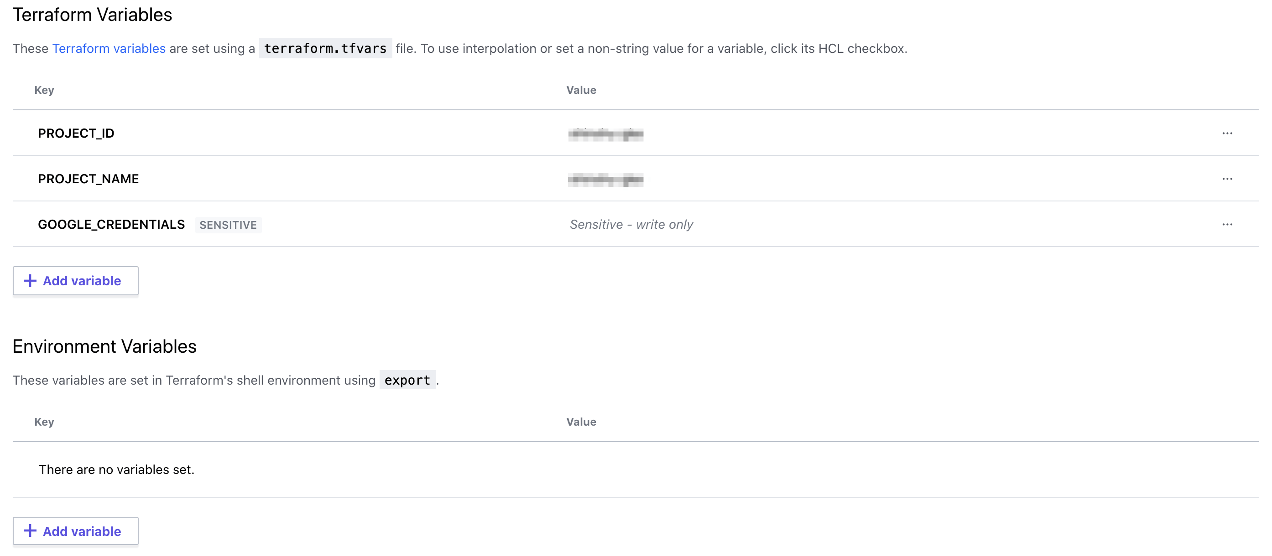The width and height of the screenshot is (1272, 556).
Task: Click the Terraform Variables Key column header
Action: [44, 90]
